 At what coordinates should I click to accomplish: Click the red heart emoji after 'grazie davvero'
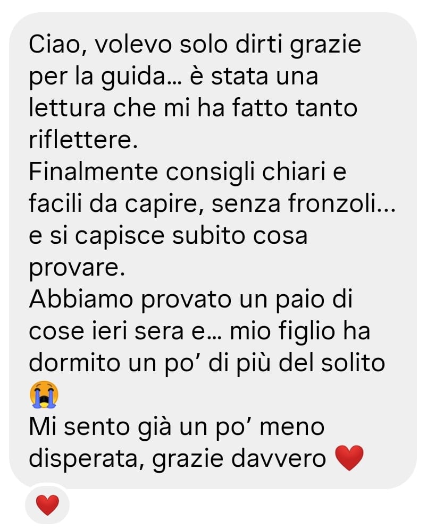point(349,458)
